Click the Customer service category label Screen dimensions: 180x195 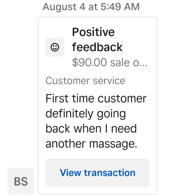pos(85,81)
